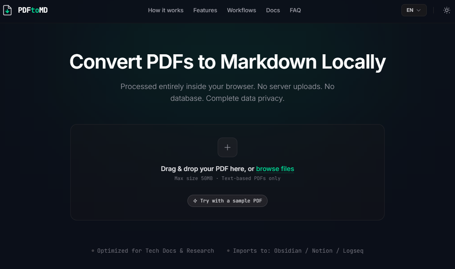Click "Max size 50MB · Text-based PDFs only" text

coord(227,178)
